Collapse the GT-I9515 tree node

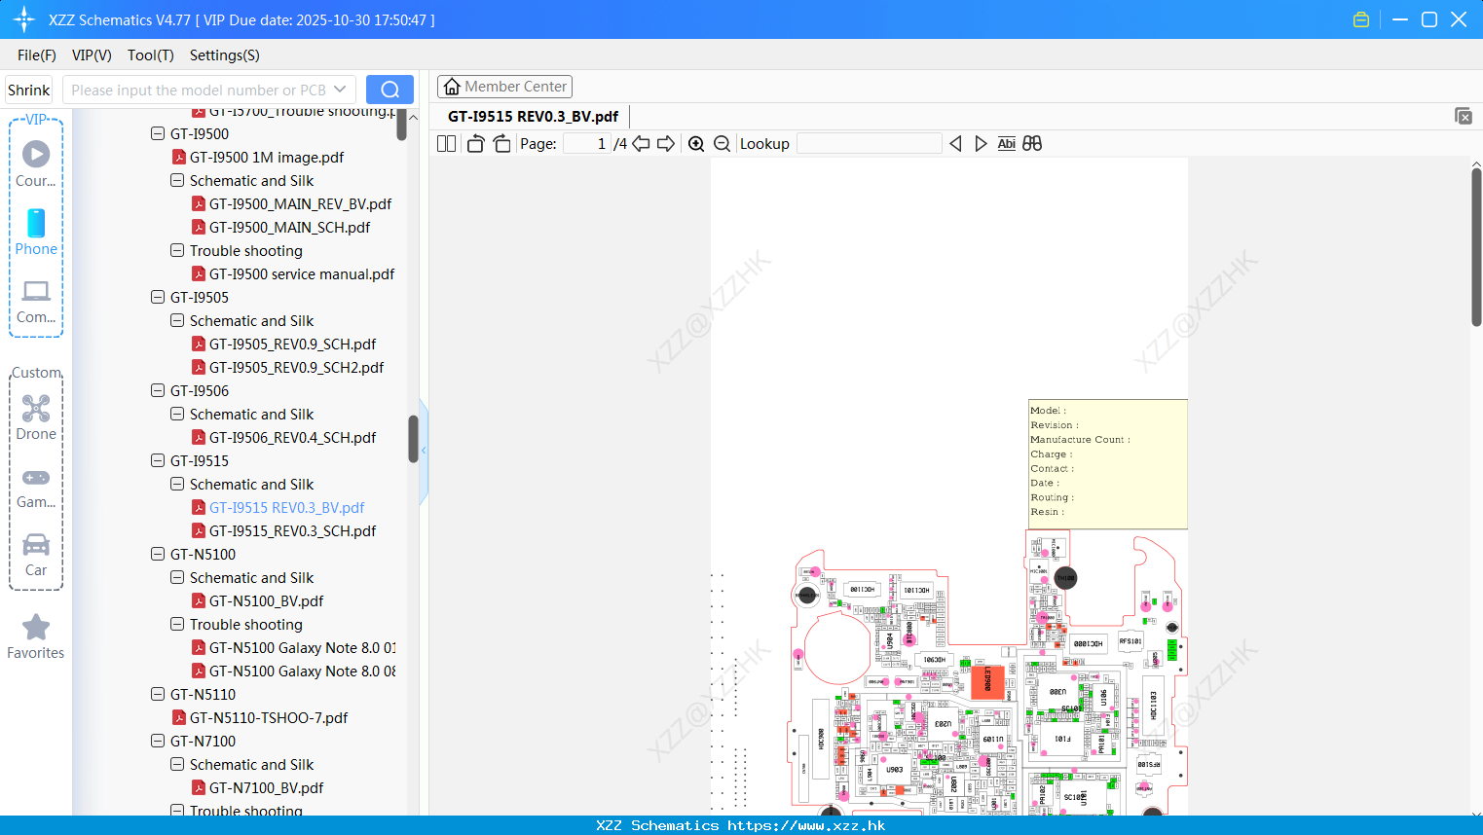tap(158, 460)
